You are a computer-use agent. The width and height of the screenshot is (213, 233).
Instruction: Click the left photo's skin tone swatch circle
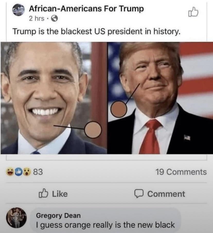click(x=93, y=130)
